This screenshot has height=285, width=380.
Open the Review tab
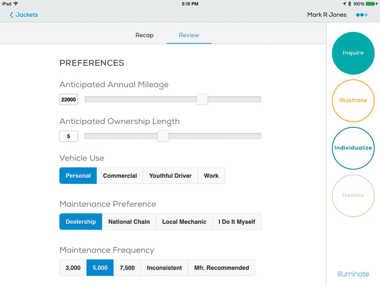[189, 35]
